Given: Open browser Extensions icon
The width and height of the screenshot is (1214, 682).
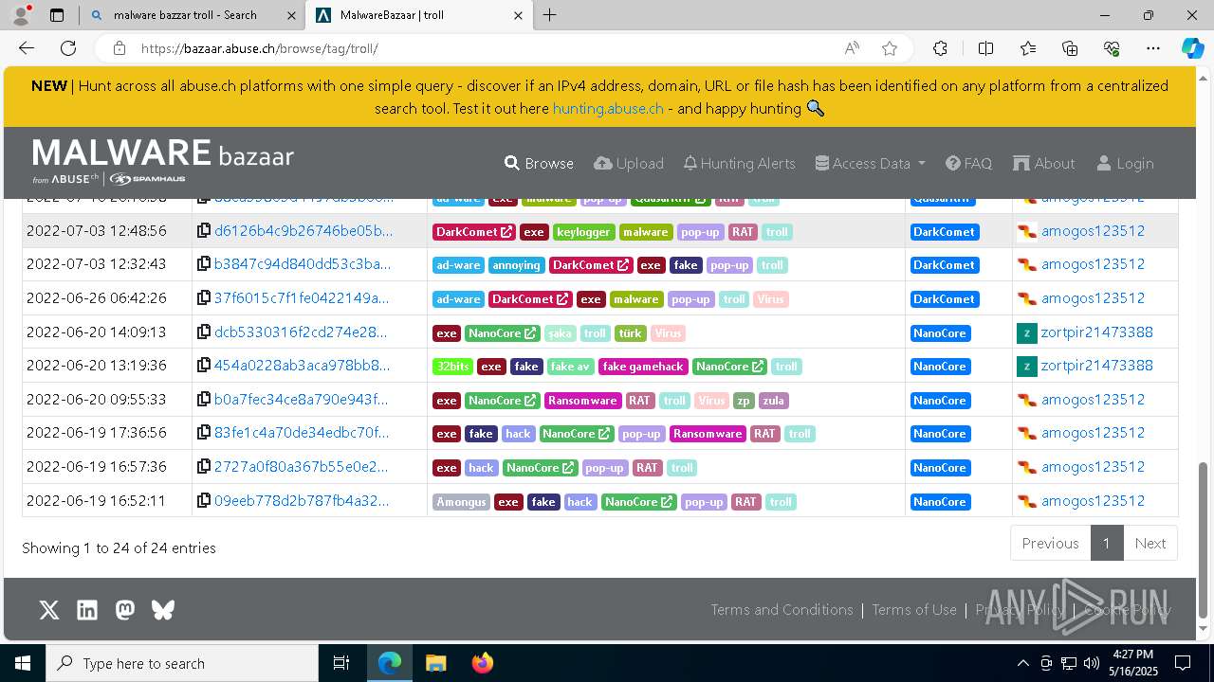Looking at the screenshot, I should point(940,48).
